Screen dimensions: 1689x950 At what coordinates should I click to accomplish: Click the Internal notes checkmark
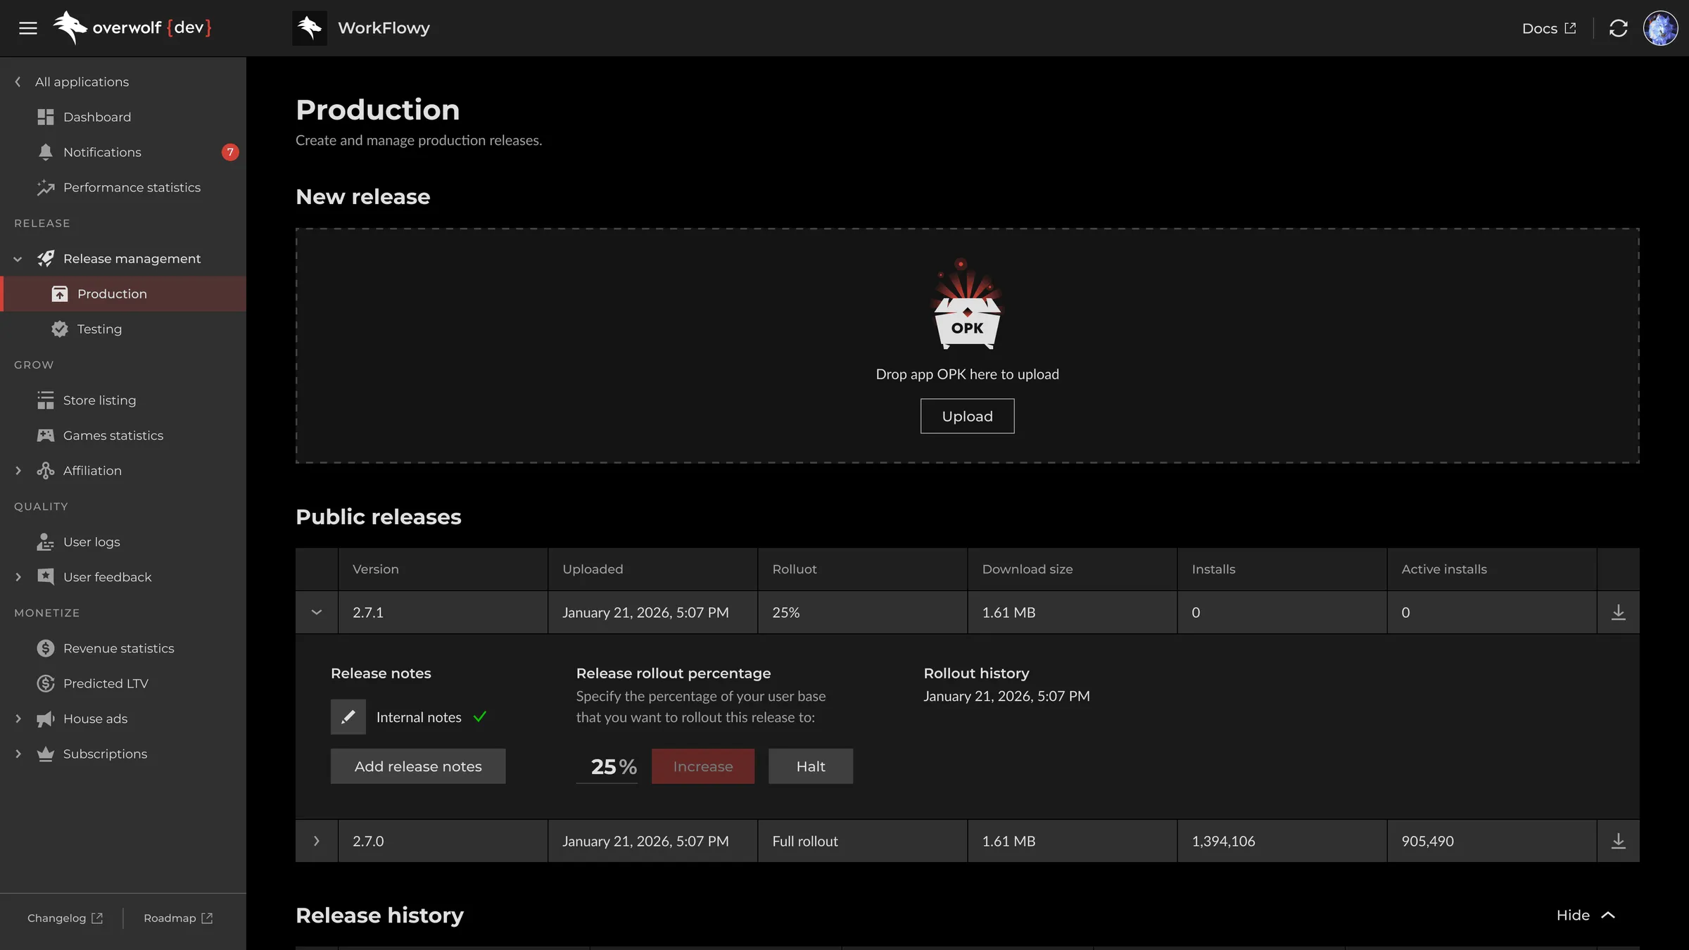point(480,717)
